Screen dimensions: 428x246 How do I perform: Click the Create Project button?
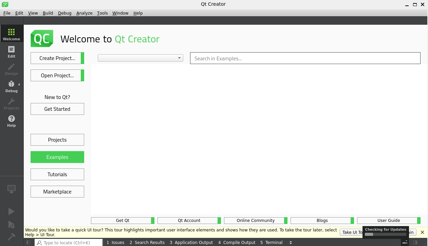57,58
